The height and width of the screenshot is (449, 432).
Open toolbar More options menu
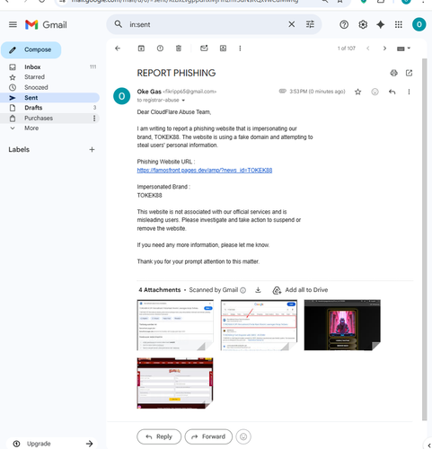pyautogui.click(x=240, y=48)
